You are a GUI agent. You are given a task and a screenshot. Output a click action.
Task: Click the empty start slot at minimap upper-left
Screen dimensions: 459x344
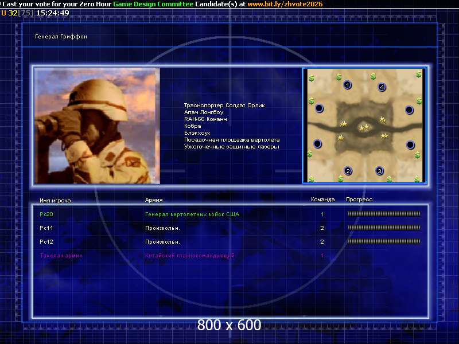[x=319, y=108]
